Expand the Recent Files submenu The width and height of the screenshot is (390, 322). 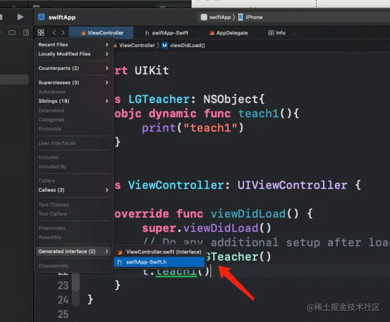point(73,45)
